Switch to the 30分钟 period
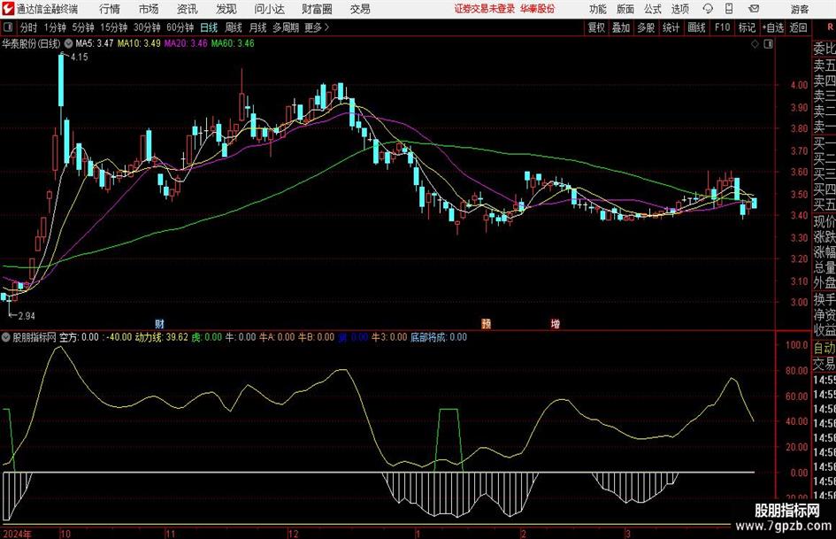The image size is (836, 539). 147,27
